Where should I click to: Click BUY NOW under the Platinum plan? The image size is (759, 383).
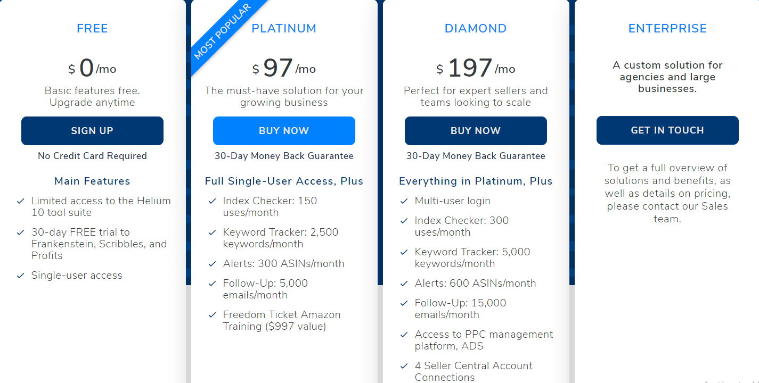pyautogui.click(x=284, y=130)
